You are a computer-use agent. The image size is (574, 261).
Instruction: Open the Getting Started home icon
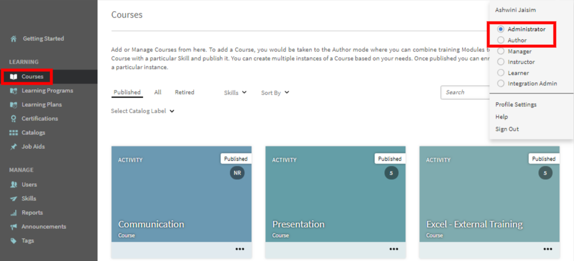(x=13, y=39)
